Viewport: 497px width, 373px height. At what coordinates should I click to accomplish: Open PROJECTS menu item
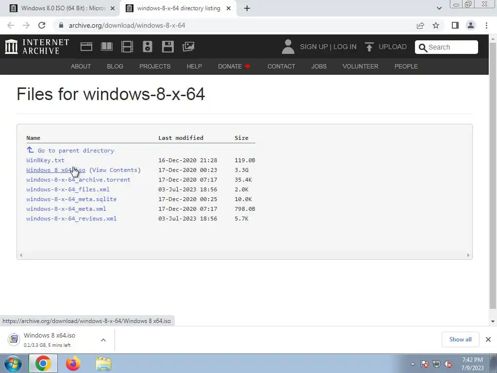pyautogui.click(x=155, y=66)
